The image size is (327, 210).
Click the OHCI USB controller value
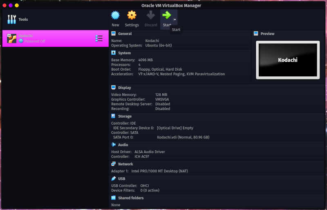point(145,185)
